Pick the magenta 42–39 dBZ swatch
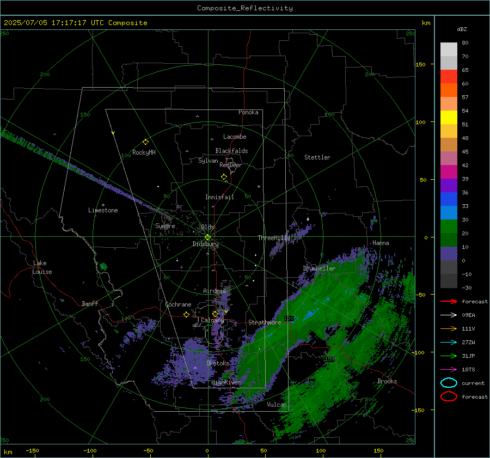The image size is (490, 458). coord(449,172)
